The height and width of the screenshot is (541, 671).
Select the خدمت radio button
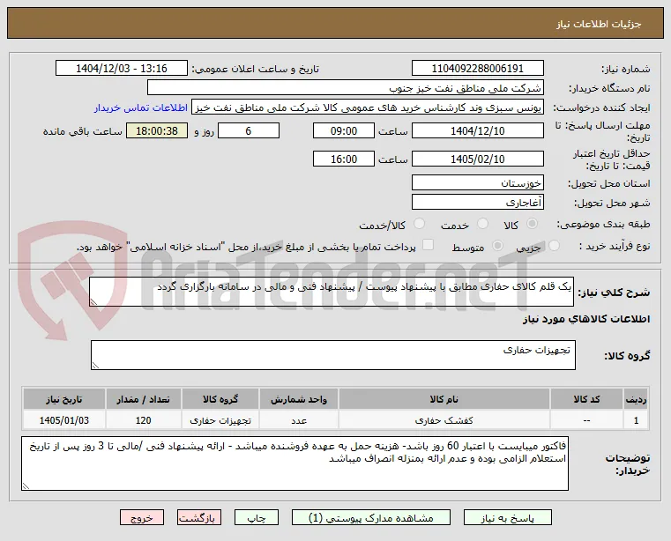(x=482, y=223)
